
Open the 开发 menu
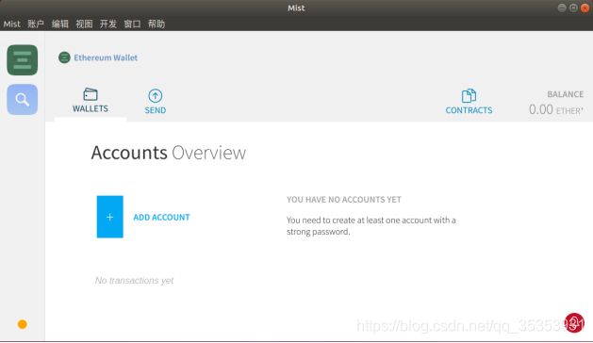click(x=108, y=24)
